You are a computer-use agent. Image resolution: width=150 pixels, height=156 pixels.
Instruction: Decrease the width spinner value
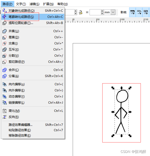[x=76, y=14]
